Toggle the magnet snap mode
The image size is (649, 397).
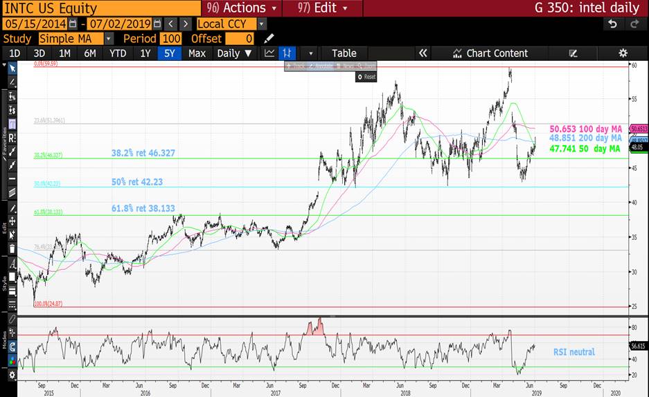[x=12, y=347]
